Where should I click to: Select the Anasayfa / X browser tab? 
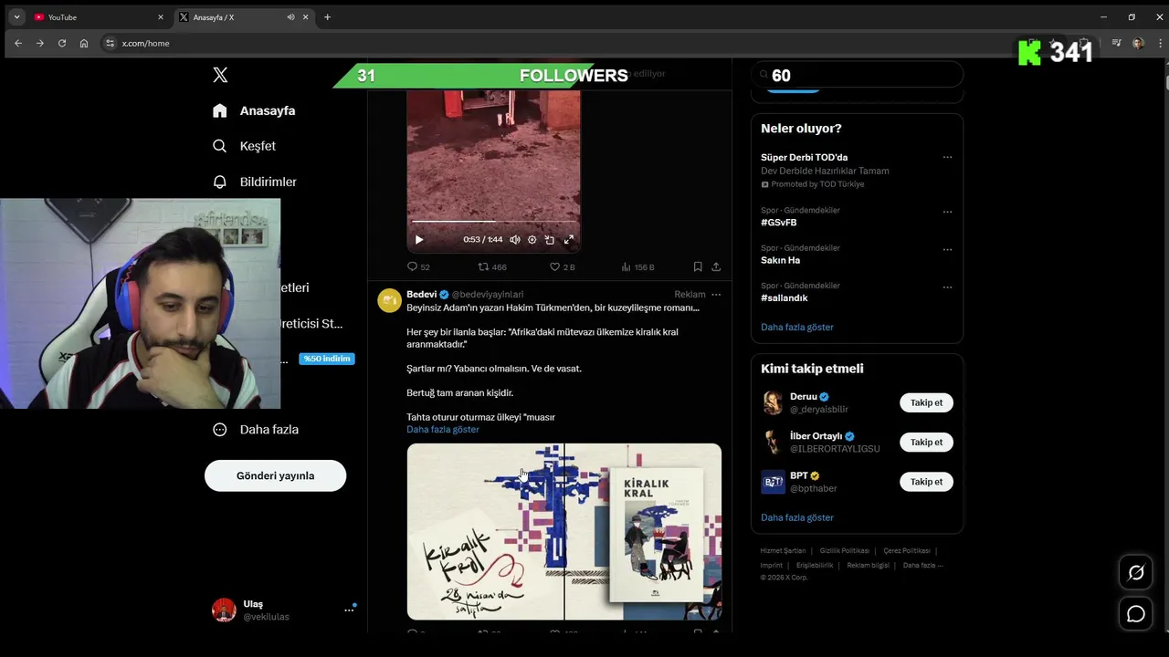[x=242, y=16]
